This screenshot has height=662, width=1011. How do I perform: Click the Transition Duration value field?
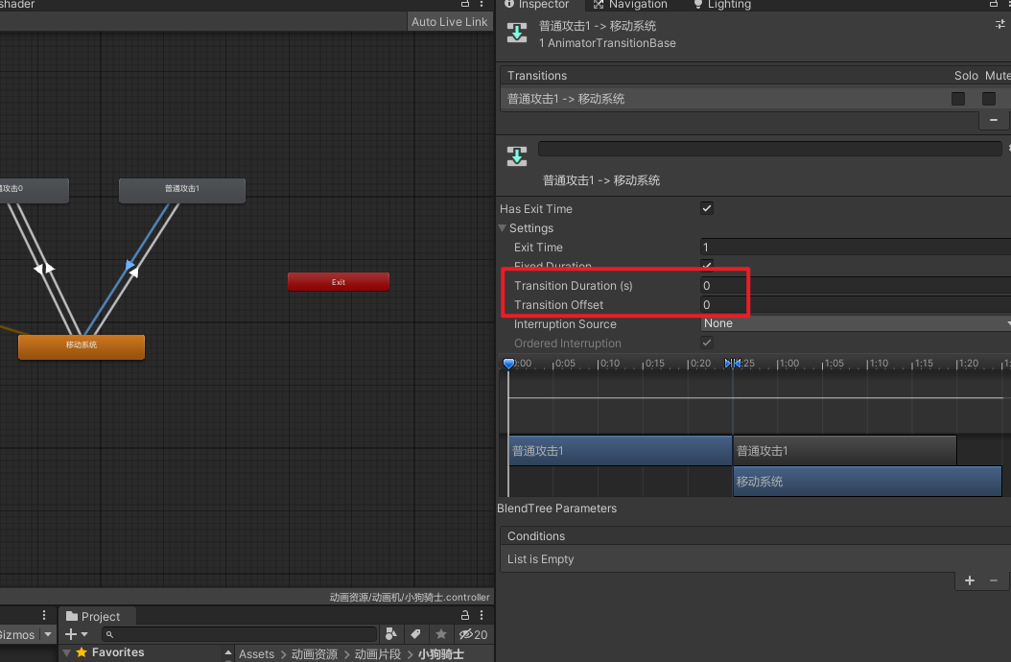coord(856,285)
